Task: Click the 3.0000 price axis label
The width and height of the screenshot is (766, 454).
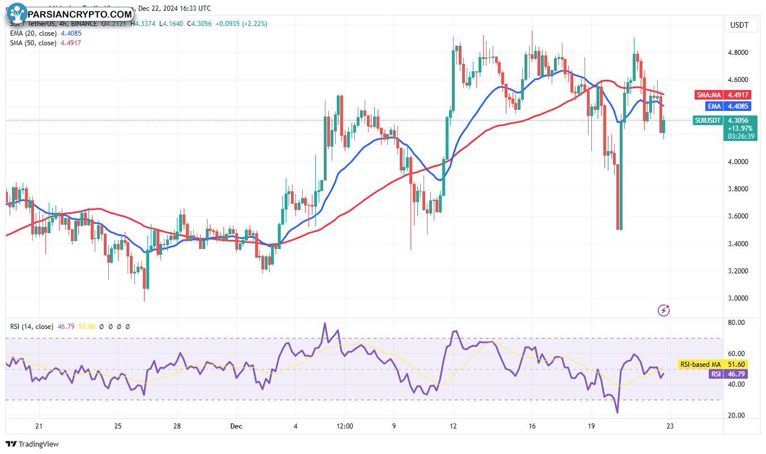Action: point(738,298)
